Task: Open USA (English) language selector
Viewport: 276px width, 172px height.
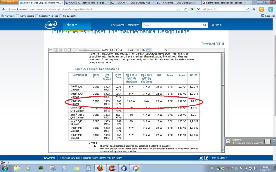Action: coord(220,158)
